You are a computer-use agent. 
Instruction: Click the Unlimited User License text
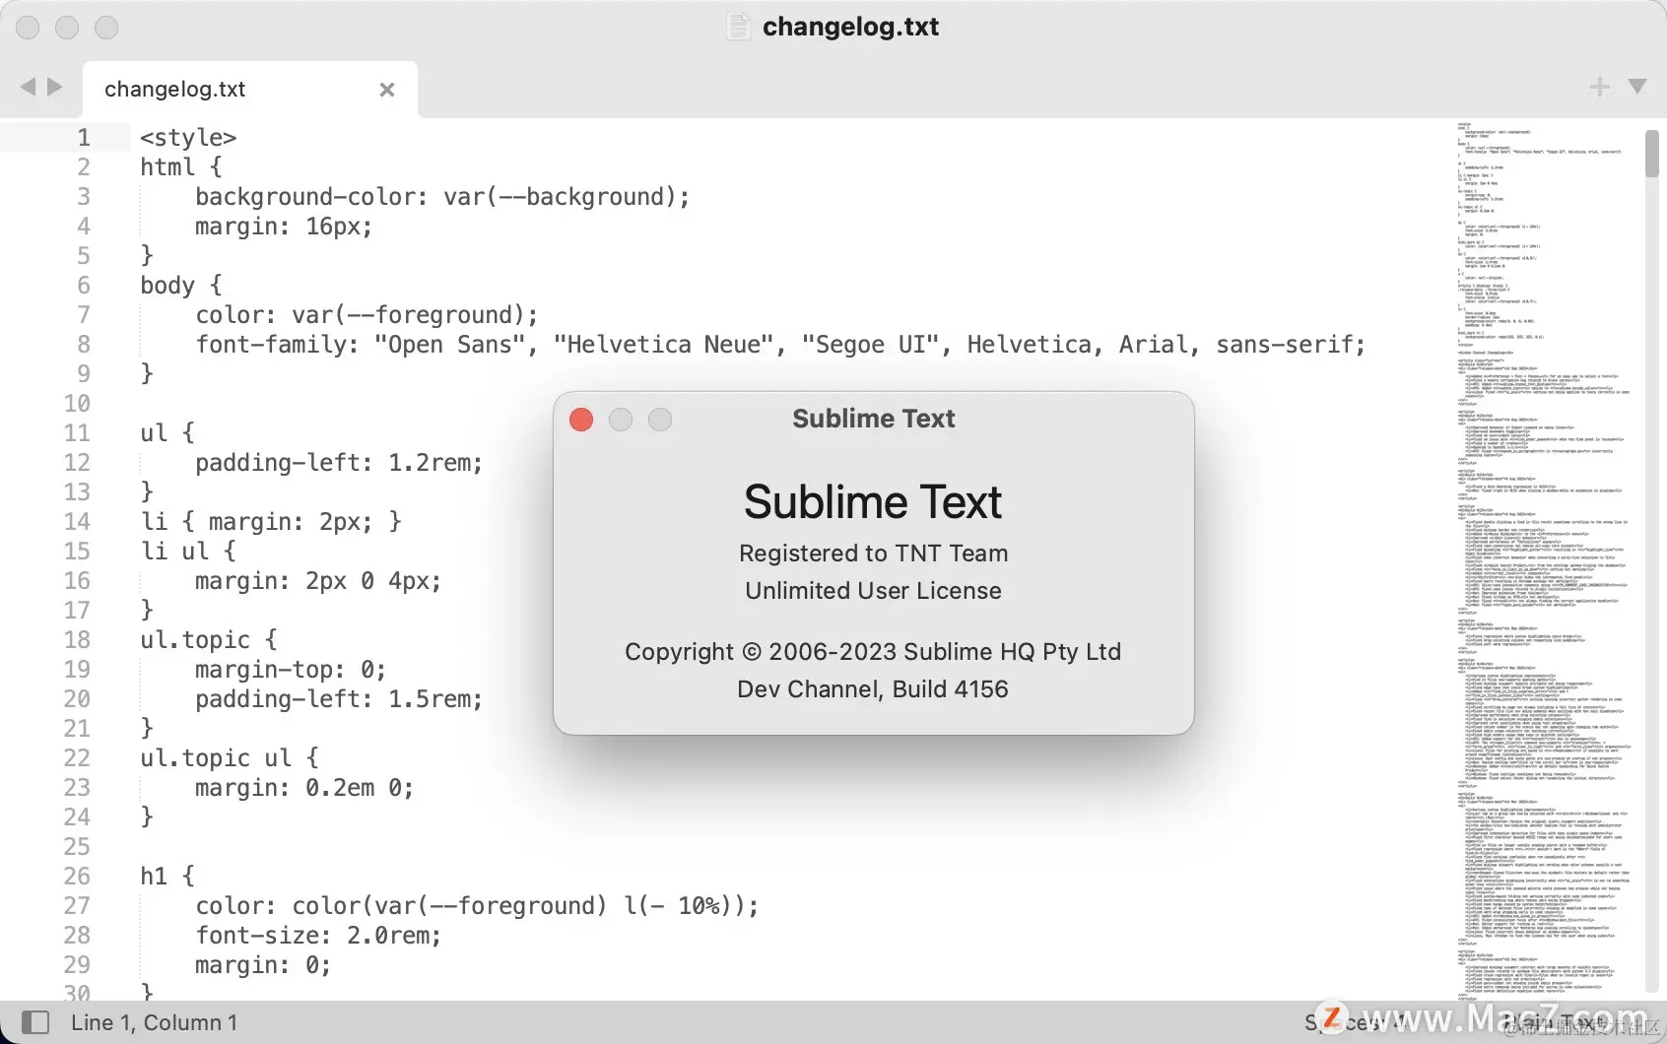(x=873, y=591)
